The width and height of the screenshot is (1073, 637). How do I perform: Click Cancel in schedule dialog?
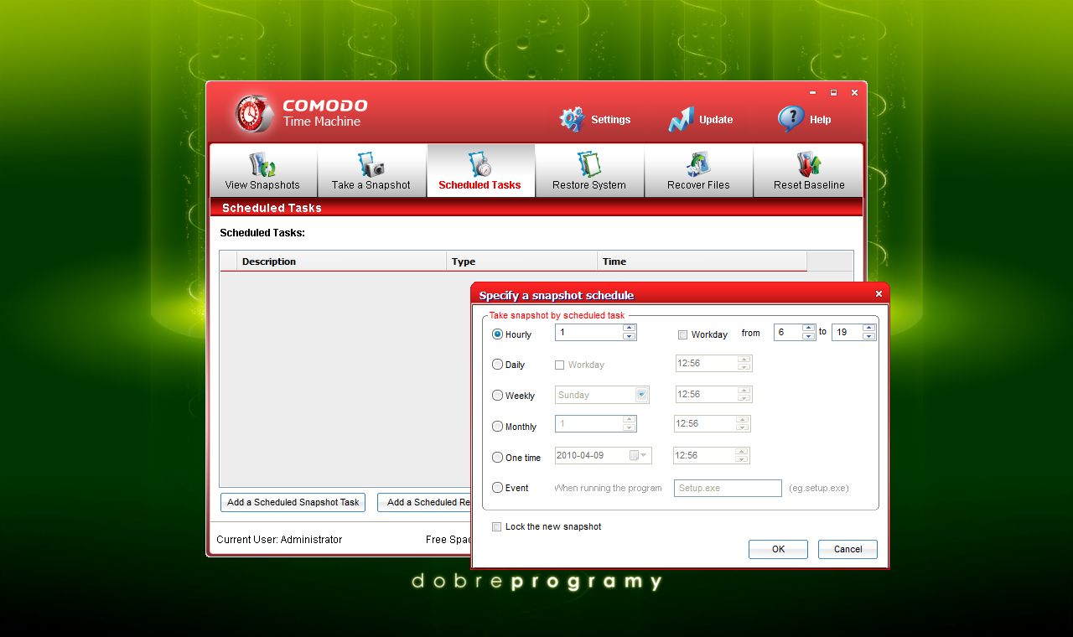(x=848, y=549)
